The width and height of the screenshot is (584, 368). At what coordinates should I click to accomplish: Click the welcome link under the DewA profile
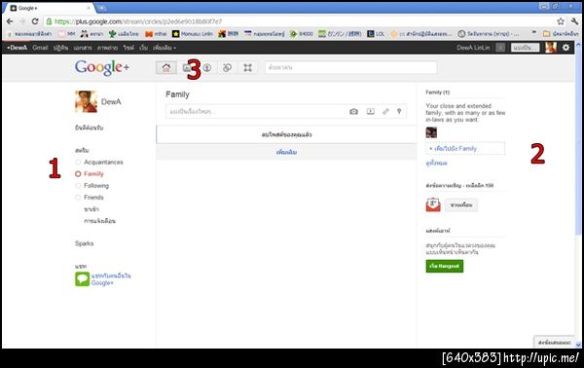coord(89,128)
